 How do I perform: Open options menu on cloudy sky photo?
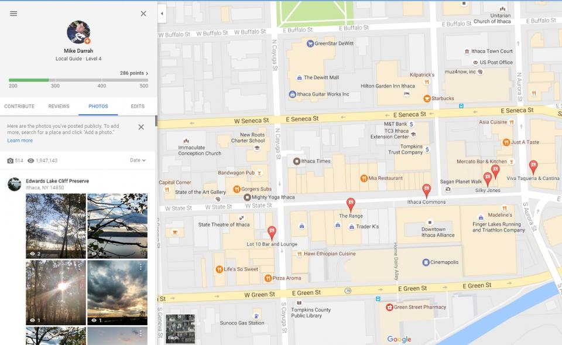[x=141, y=267]
